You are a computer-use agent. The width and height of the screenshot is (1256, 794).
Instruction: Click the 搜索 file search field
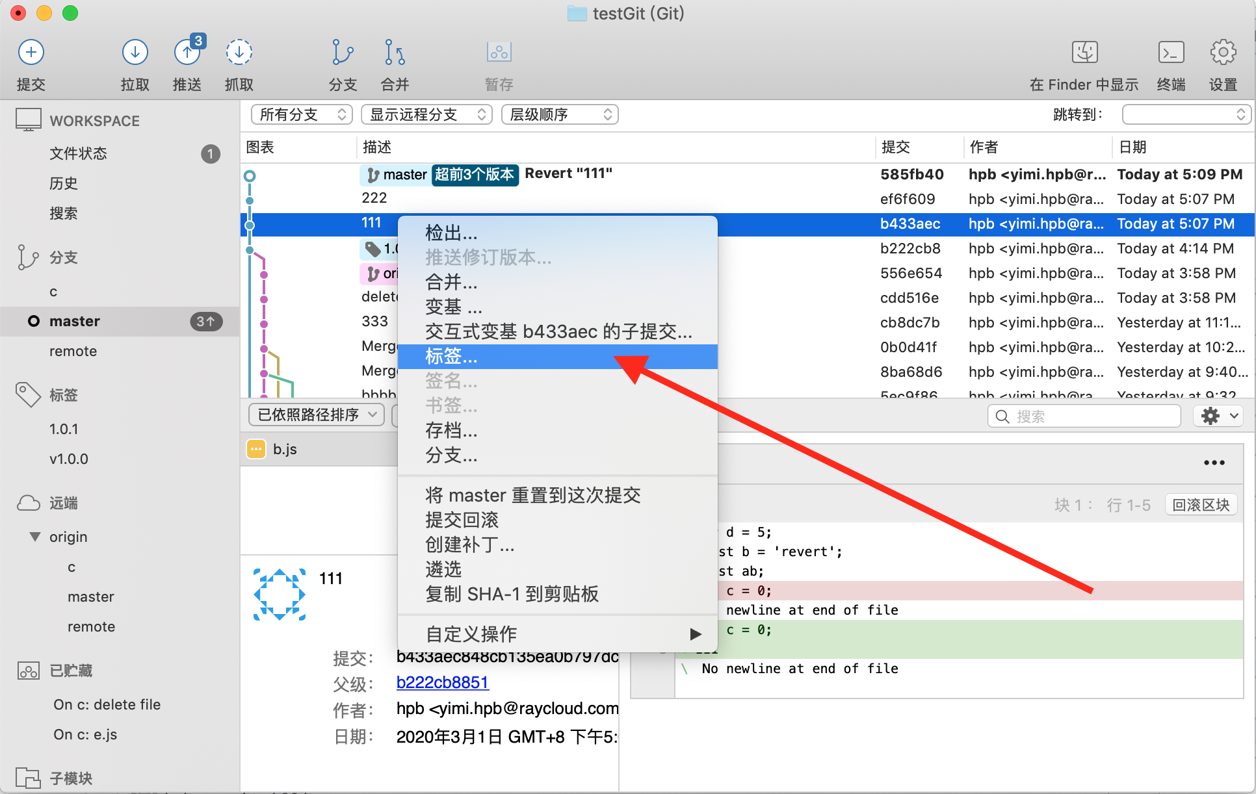coord(1083,416)
